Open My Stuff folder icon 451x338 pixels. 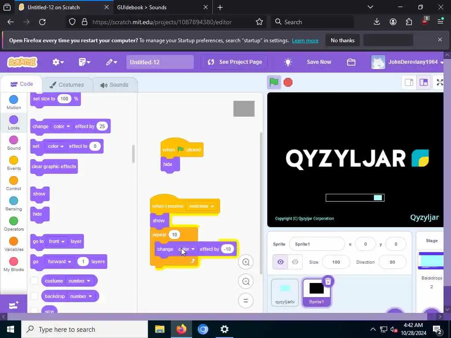(351, 62)
